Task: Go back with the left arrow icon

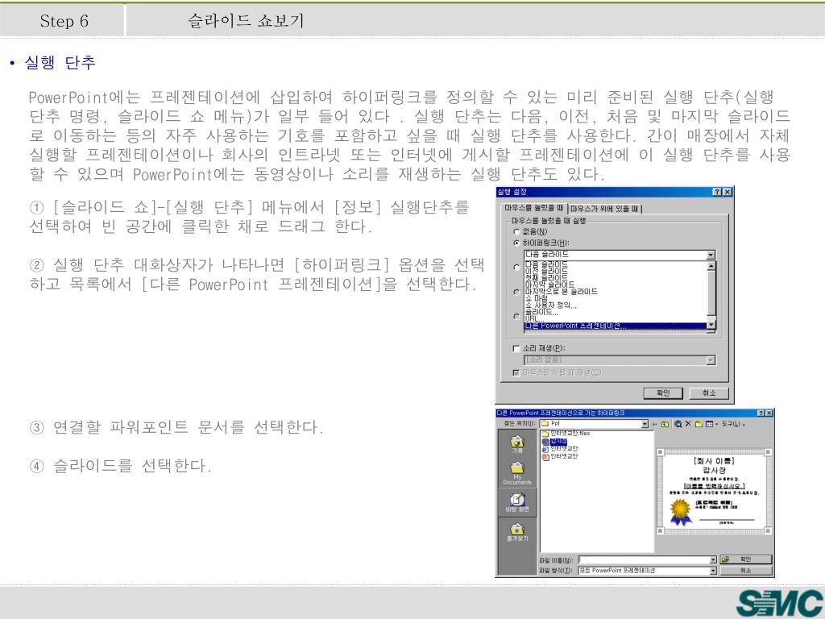Action: pyautogui.click(x=655, y=424)
